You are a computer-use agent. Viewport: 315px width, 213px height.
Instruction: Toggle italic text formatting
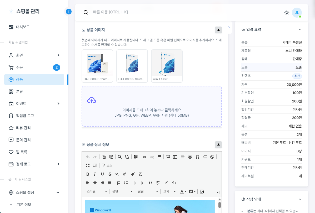click(x=95, y=174)
